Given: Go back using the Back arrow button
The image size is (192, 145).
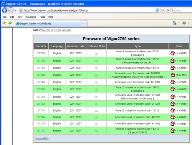Looking at the screenshot, I should click(5, 10).
